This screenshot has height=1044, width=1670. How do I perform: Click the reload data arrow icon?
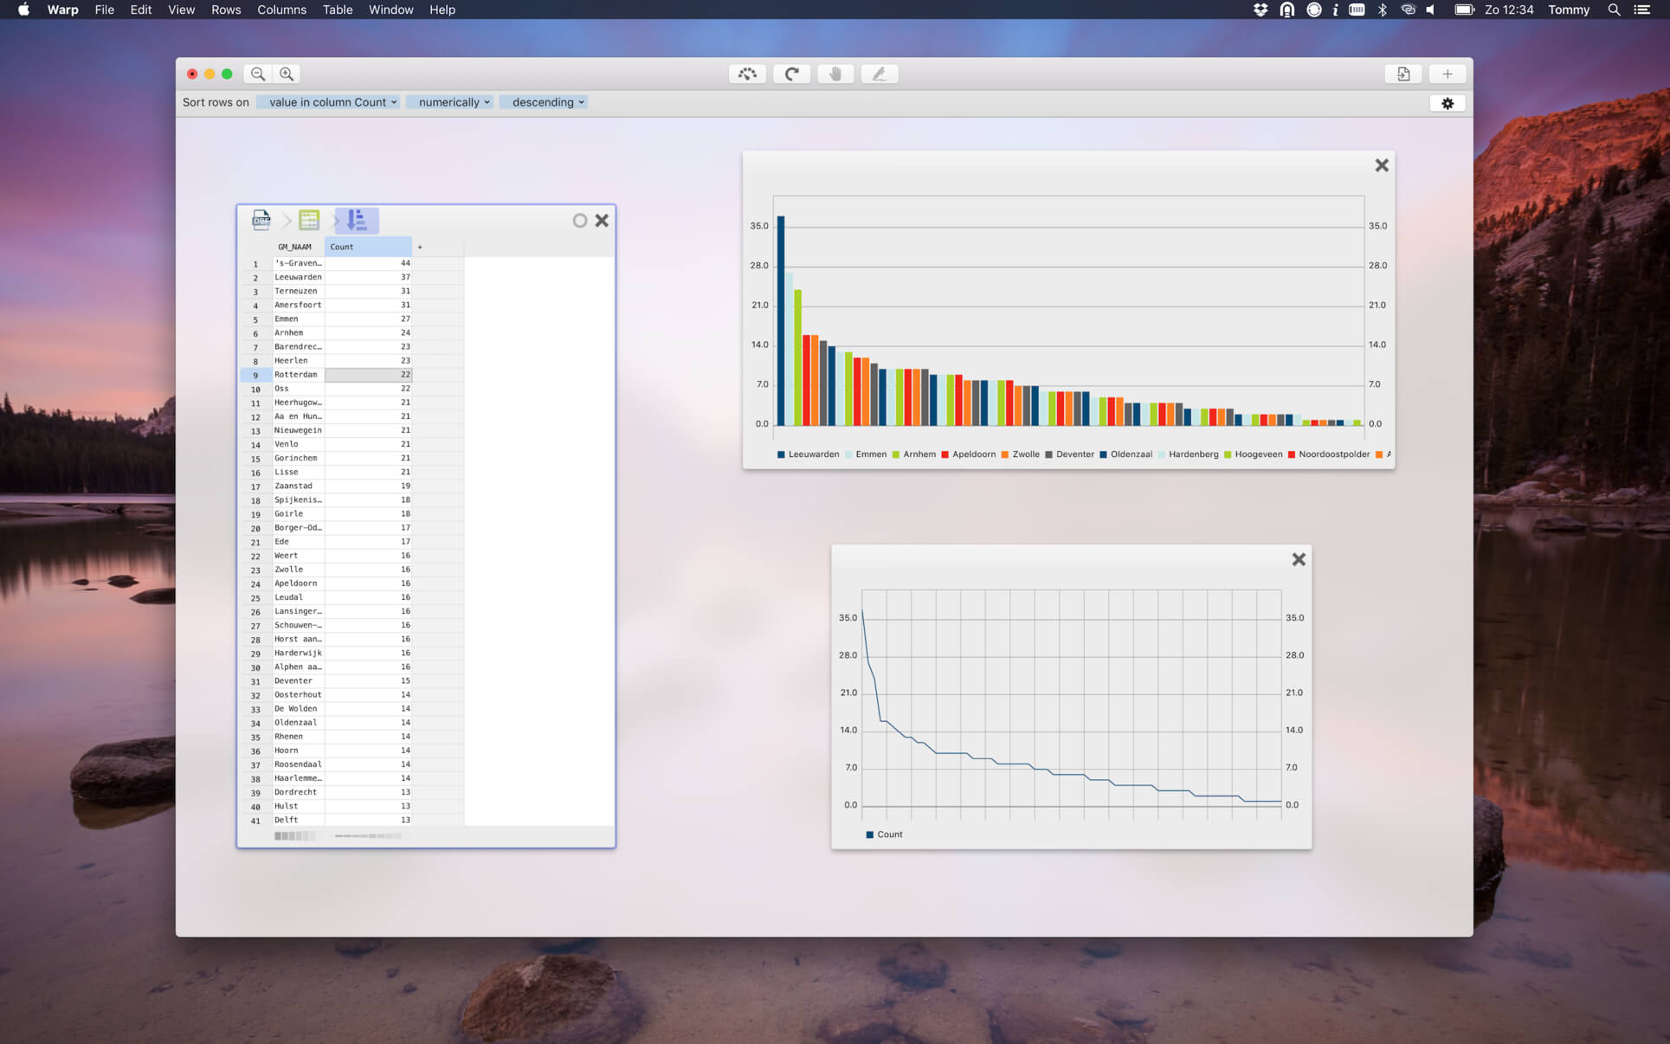click(x=791, y=74)
